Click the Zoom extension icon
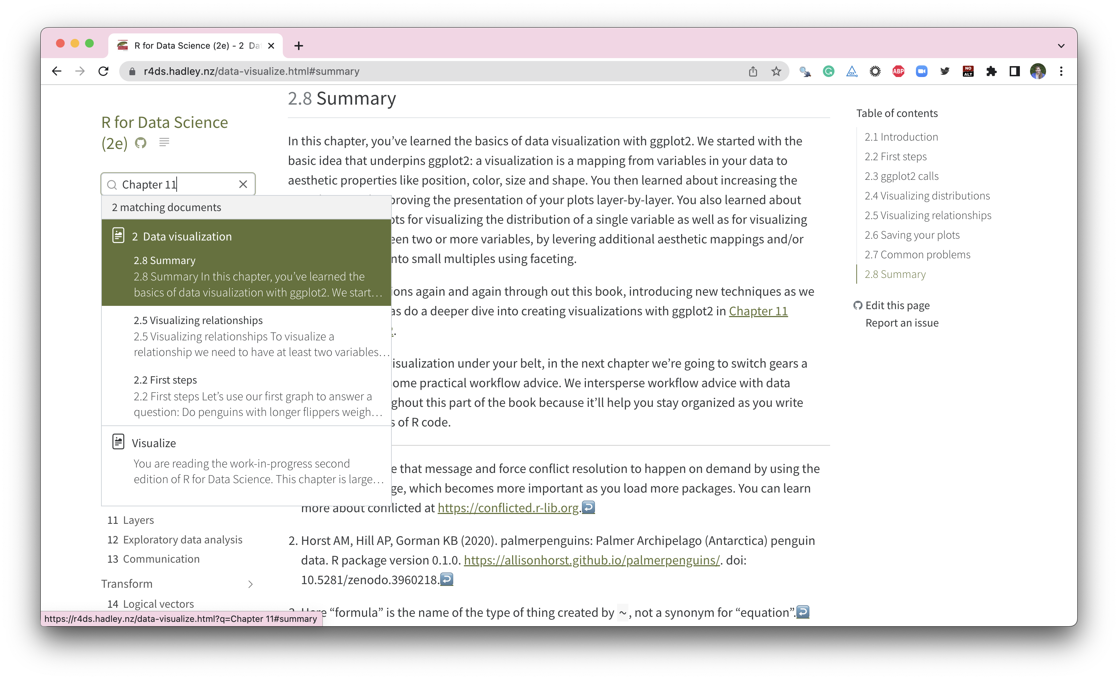1118x680 pixels. [x=921, y=71]
